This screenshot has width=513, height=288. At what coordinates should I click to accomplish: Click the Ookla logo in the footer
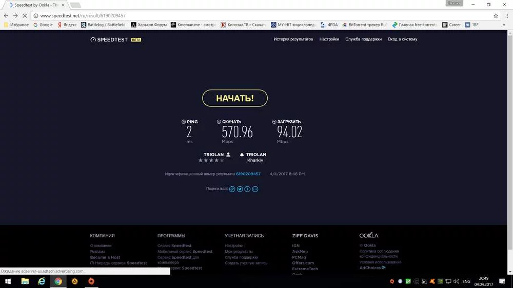pos(369,235)
